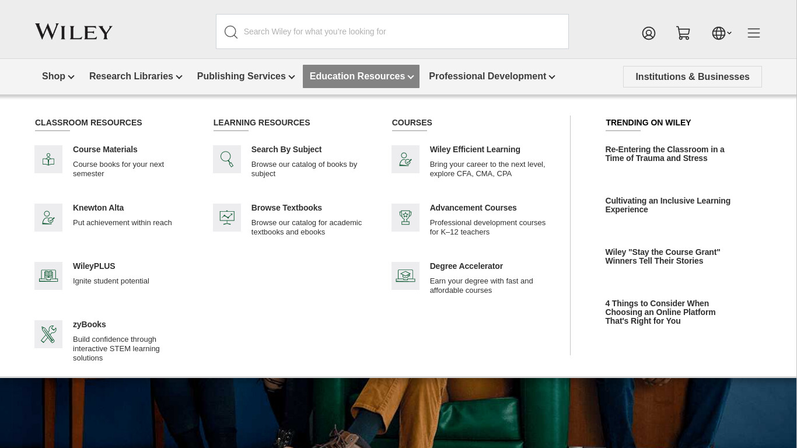Click the Course Materials book icon
This screenshot has height=448, width=797.
[48, 159]
